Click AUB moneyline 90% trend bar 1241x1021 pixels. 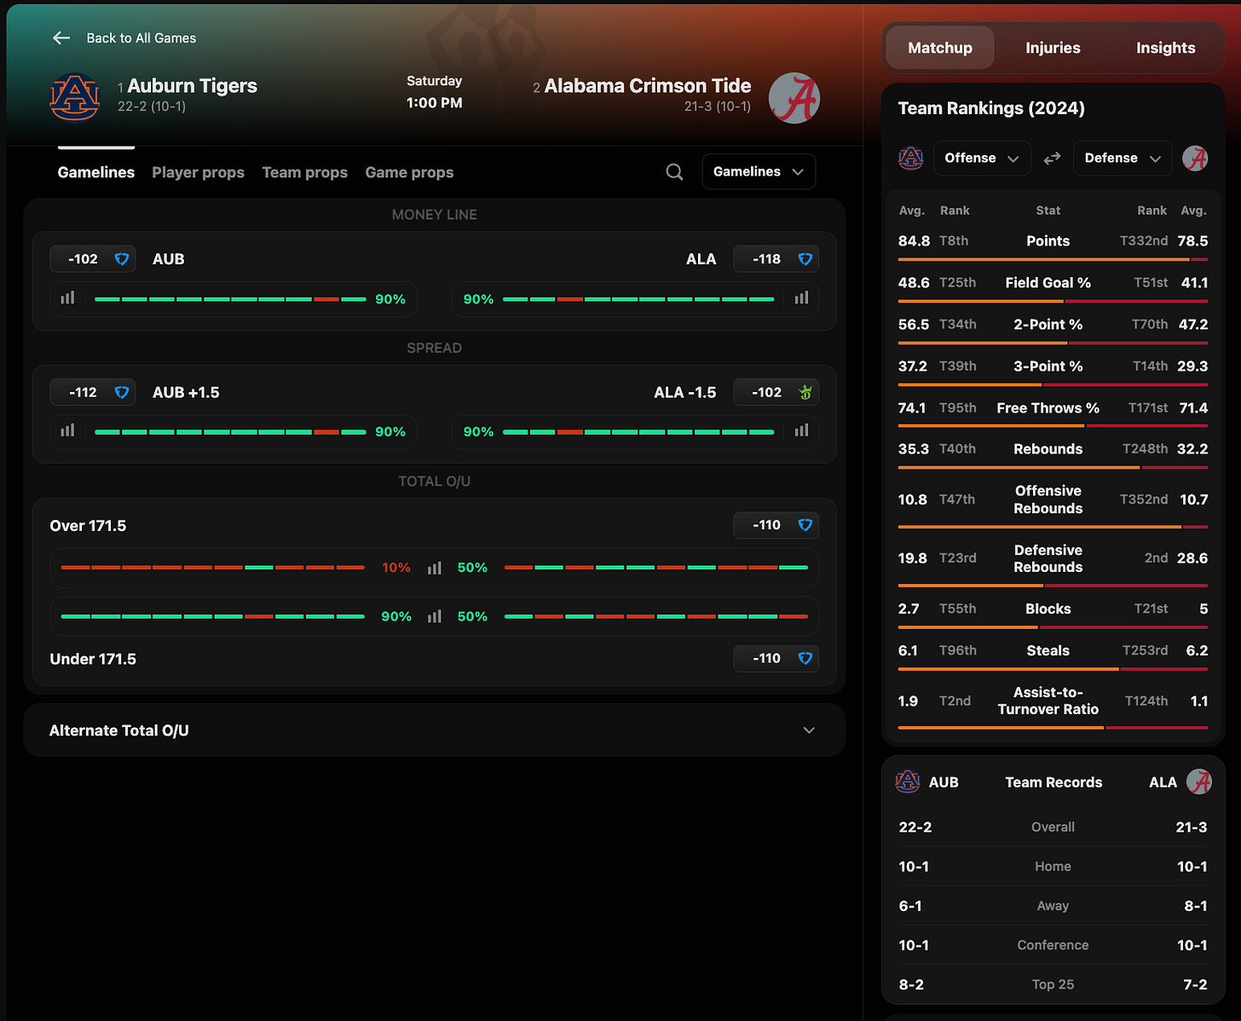[x=230, y=299]
